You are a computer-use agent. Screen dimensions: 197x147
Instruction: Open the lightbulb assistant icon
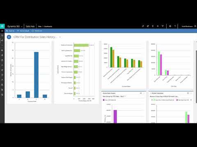tap(153, 26)
